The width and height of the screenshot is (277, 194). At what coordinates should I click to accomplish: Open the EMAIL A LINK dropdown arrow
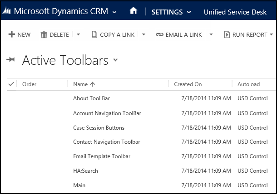click(x=211, y=34)
